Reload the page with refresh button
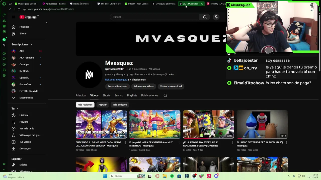321x180 pixels. pos(19,9)
